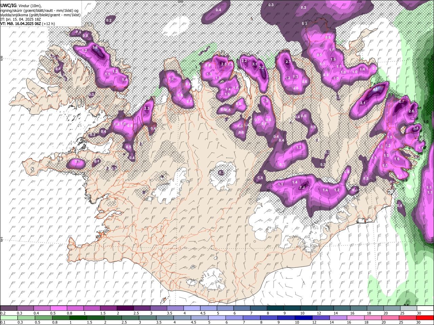This screenshot has width=434, height=325.
Task: Pick the bright red rain swatch at 30
Action: click(x=425, y=318)
